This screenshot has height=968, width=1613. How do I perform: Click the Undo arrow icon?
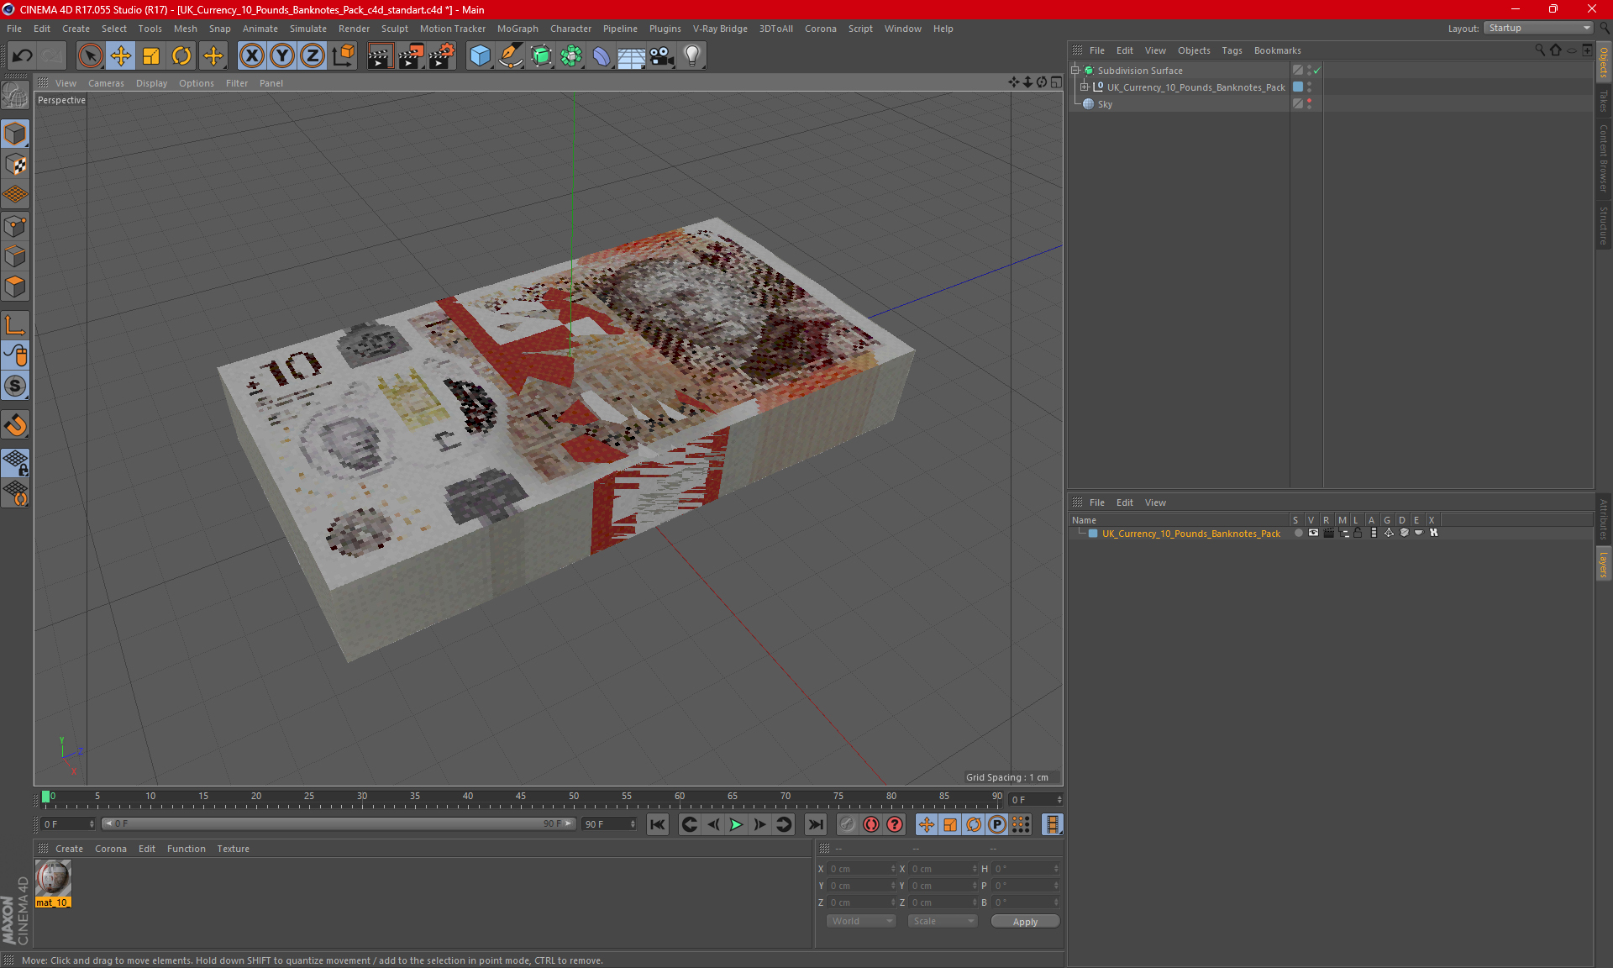coord(23,56)
